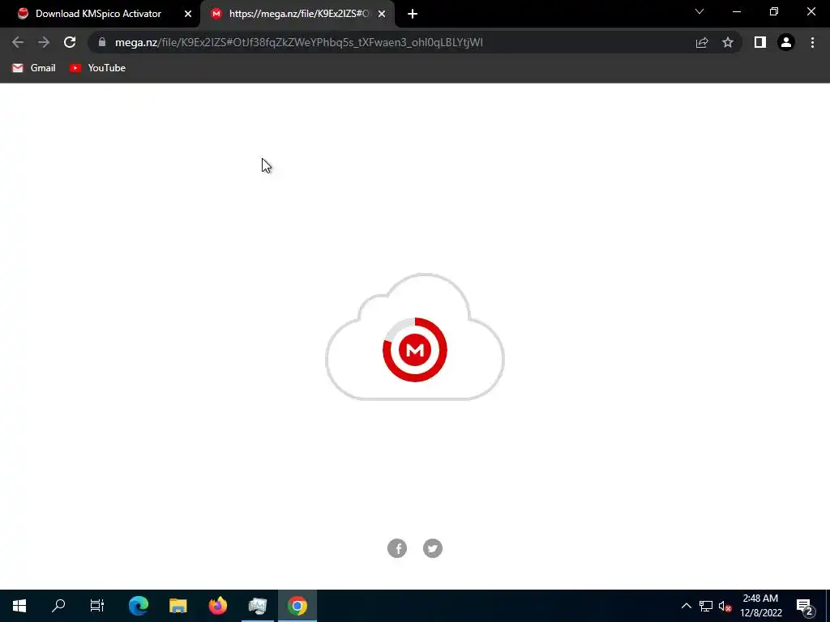Image resolution: width=830 pixels, height=622 pixels.
Task: Close the mega.nz tab
Action: point(382,14)
